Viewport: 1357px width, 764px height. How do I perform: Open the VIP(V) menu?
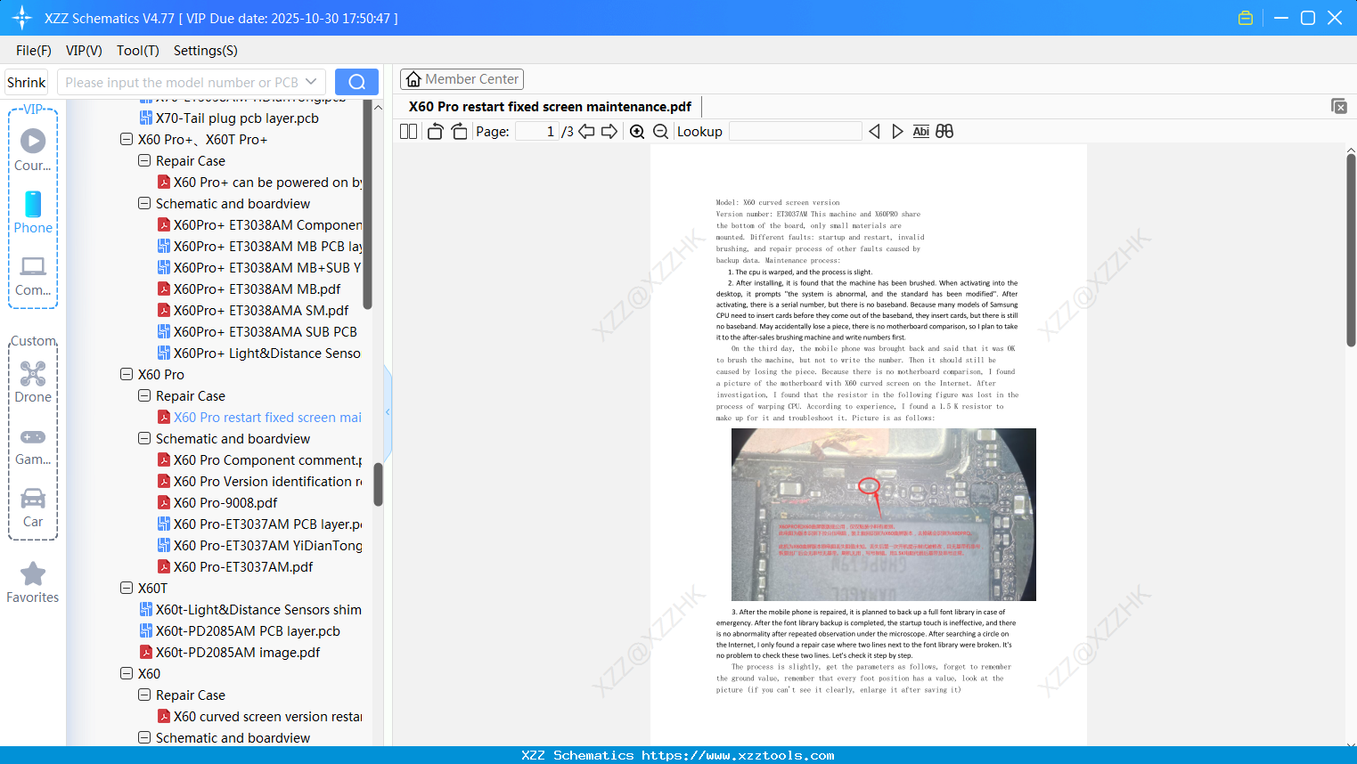tap(84, 51)
